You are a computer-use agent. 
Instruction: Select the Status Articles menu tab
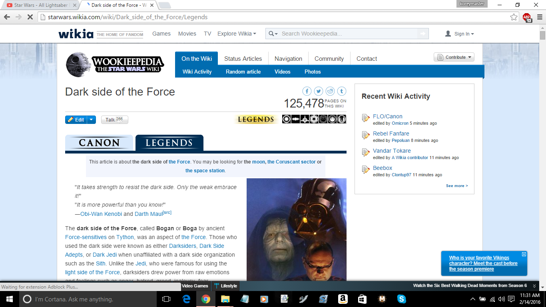click(243, 58)
